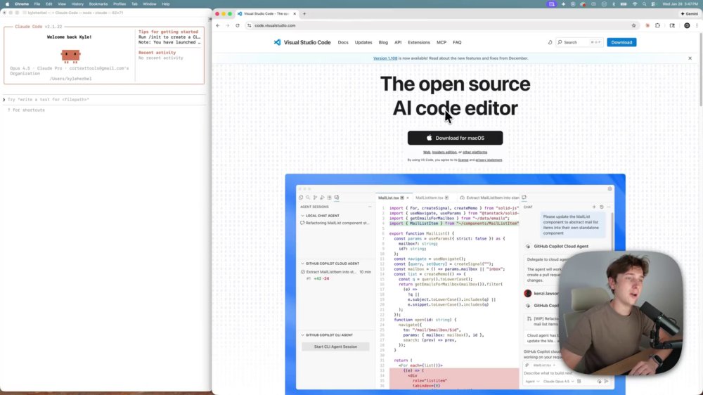Viewport: 703px width, 395px height.
Task: Select Extract MailListItem tab in preview
Action: (x=490, y=197)
